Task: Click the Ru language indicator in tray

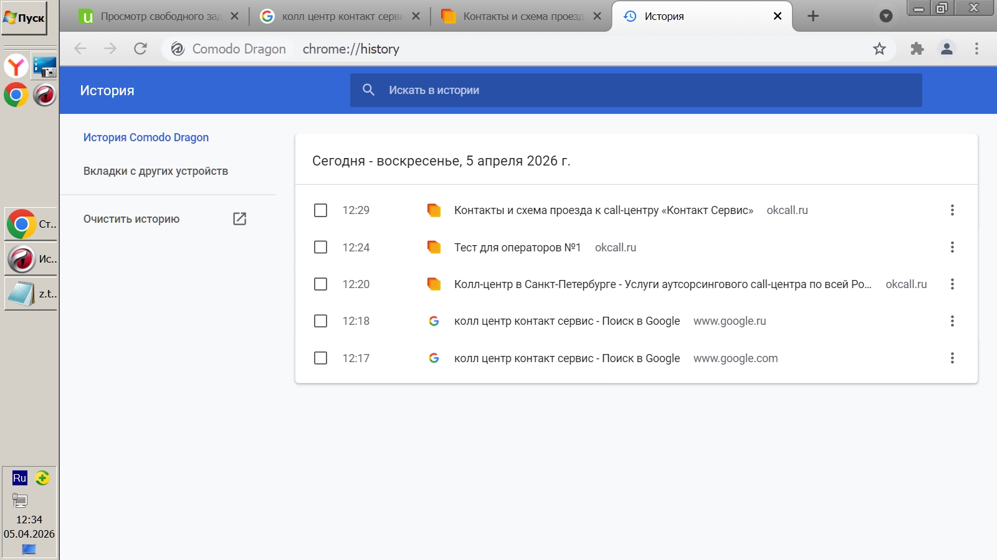Action: 19,478
